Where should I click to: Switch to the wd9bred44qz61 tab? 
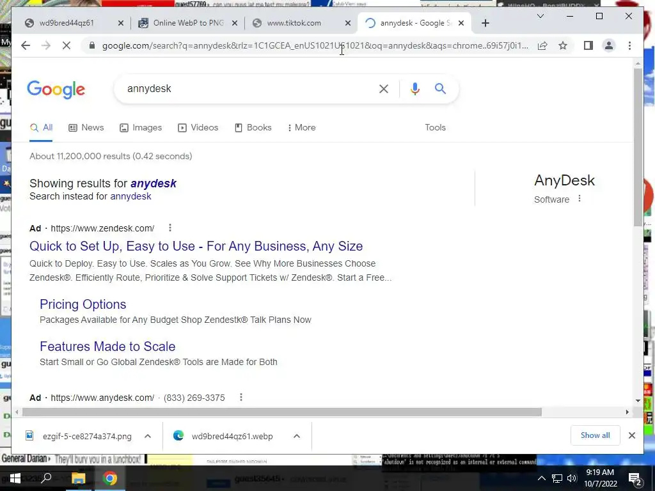pyautogui.click(x=67, y=23)
